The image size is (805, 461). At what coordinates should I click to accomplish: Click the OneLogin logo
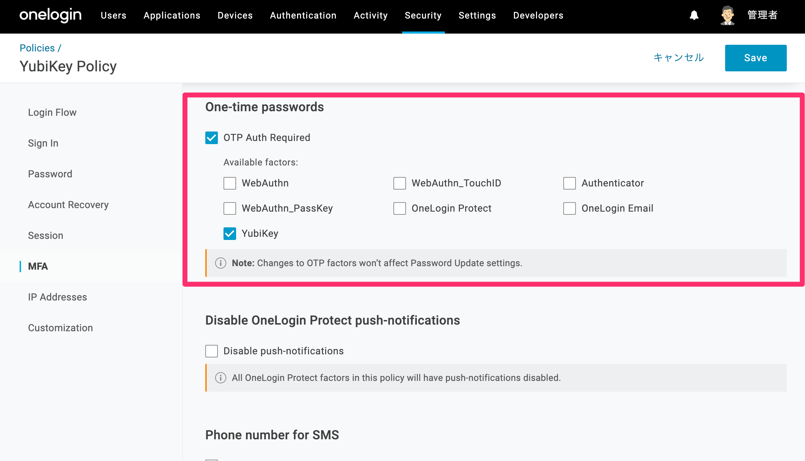tap(50, 15)
